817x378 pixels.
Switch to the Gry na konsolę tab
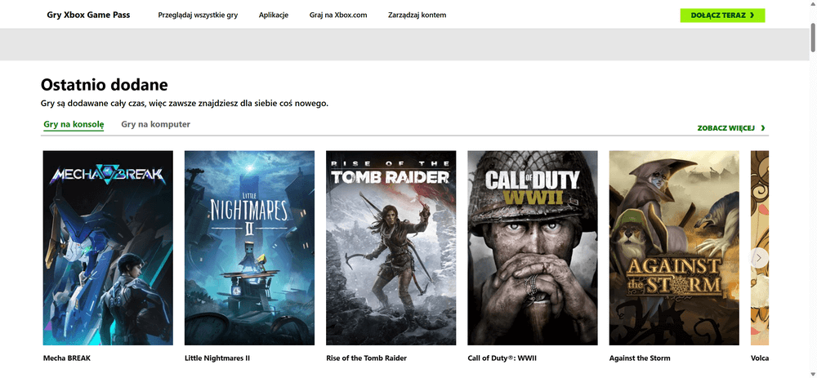point(74,124)
